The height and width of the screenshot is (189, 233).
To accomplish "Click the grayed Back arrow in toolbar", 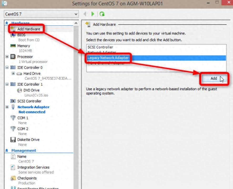I will (x=85, y=14).
